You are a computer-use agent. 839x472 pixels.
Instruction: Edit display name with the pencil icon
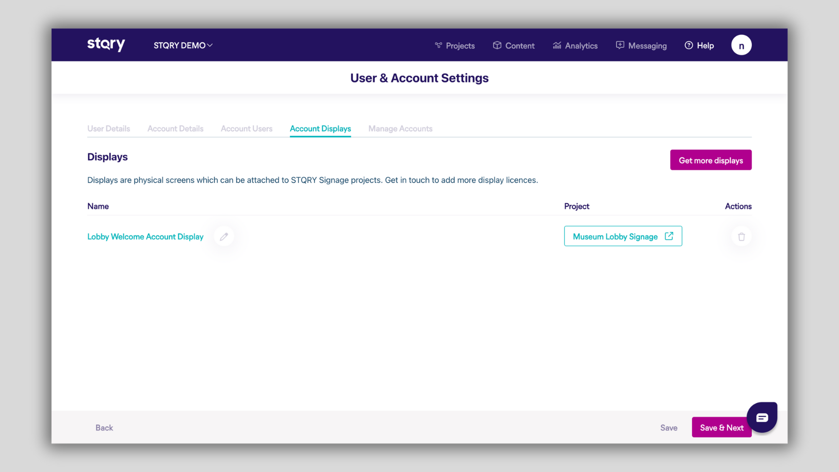[224, 236]
